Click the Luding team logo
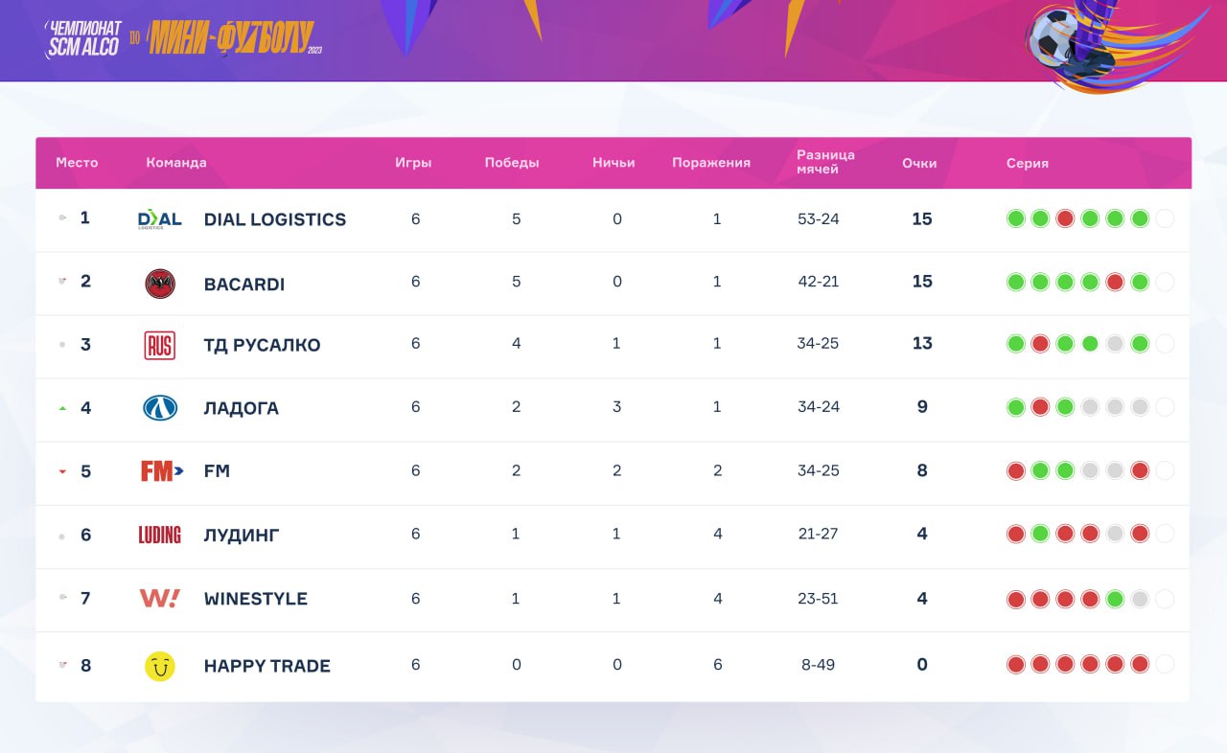Viewport: 1227px width, 753px height. [160, 535]
